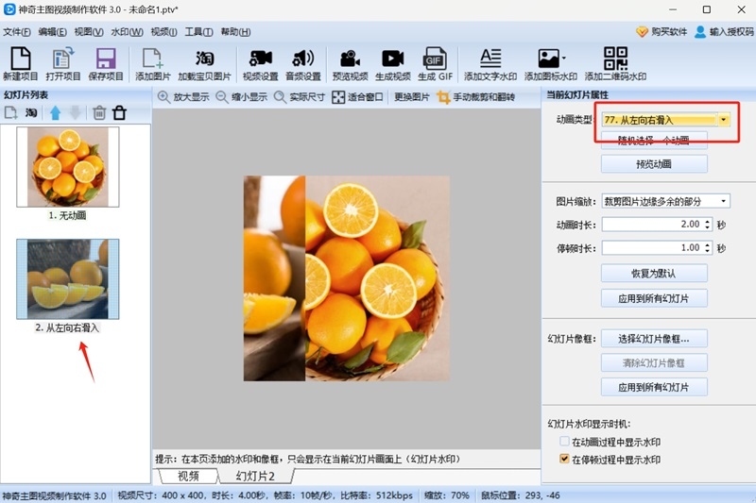Screen dimensions: 756x503
Task: Add an image watermark 添加图标水印
Action: pyautogui.click(x=550, y=63)
